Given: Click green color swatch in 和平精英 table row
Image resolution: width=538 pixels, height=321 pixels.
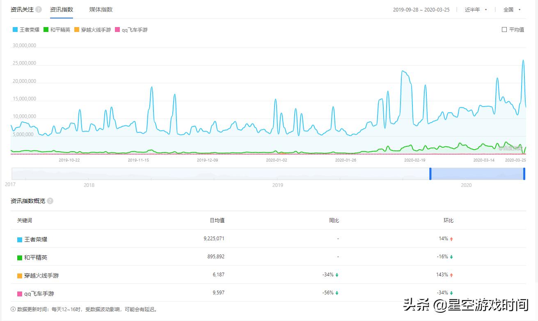Looking at the screenshot, I should [x=20, y=258].
